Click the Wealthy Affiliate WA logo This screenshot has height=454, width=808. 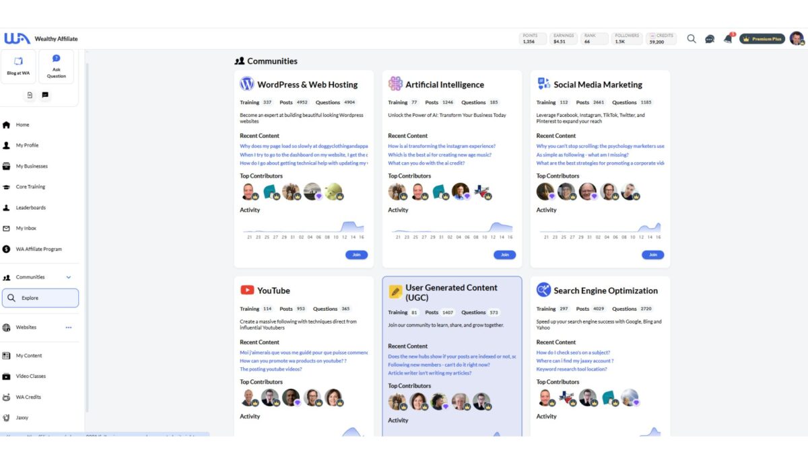pos(17,39)
